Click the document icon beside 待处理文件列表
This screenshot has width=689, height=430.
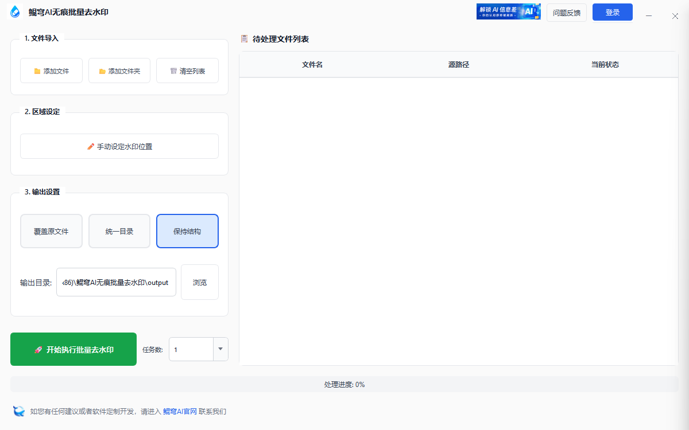coord(243,39)
